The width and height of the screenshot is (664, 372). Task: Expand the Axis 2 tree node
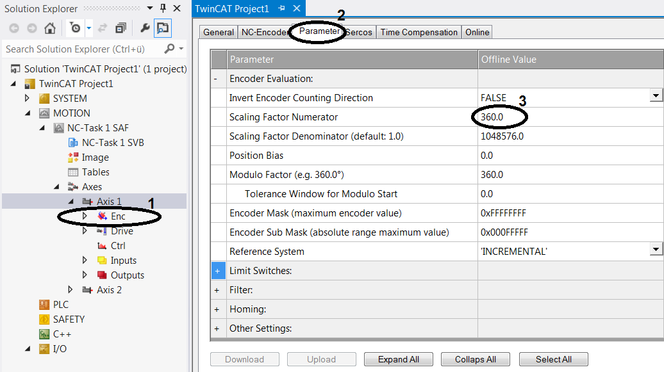[x=71, y=289]
